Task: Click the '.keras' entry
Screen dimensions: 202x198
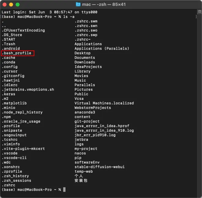Action: [9, 94]
